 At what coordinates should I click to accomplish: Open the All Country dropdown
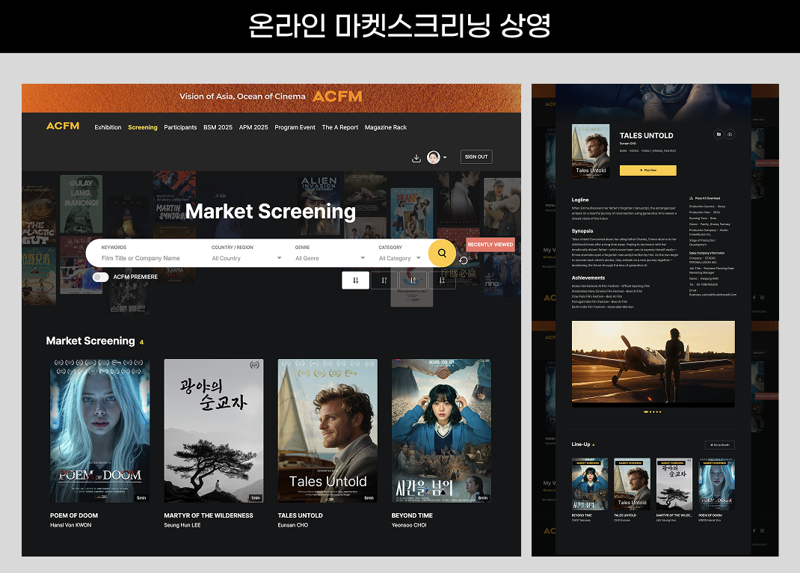(247, 258)
